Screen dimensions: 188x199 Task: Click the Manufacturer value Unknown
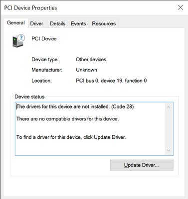coord(86,70)
